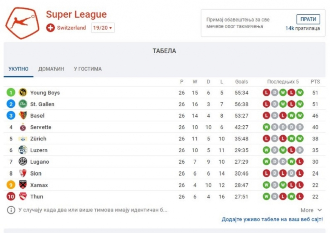Click the Додајте уживо табеле link

[272, 220]
